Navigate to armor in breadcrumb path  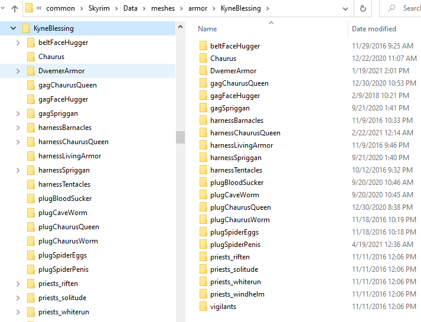point(198,8)
